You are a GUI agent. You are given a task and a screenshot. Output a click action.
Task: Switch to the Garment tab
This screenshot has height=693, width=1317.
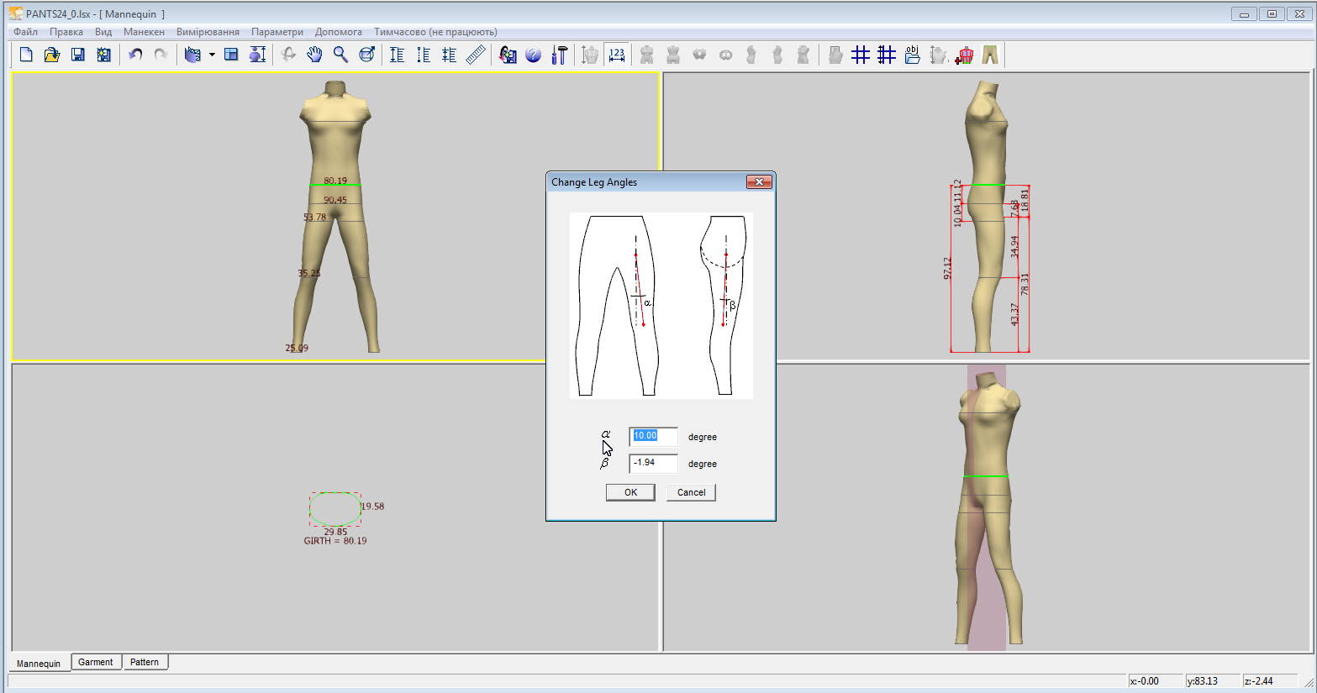tap(95, 662)
